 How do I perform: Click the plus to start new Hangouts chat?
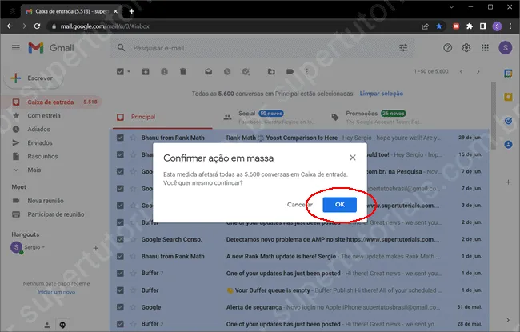[x=95, y=248]
